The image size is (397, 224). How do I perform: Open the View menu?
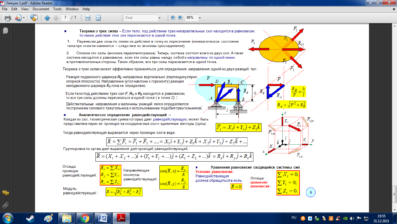[25, 9]
